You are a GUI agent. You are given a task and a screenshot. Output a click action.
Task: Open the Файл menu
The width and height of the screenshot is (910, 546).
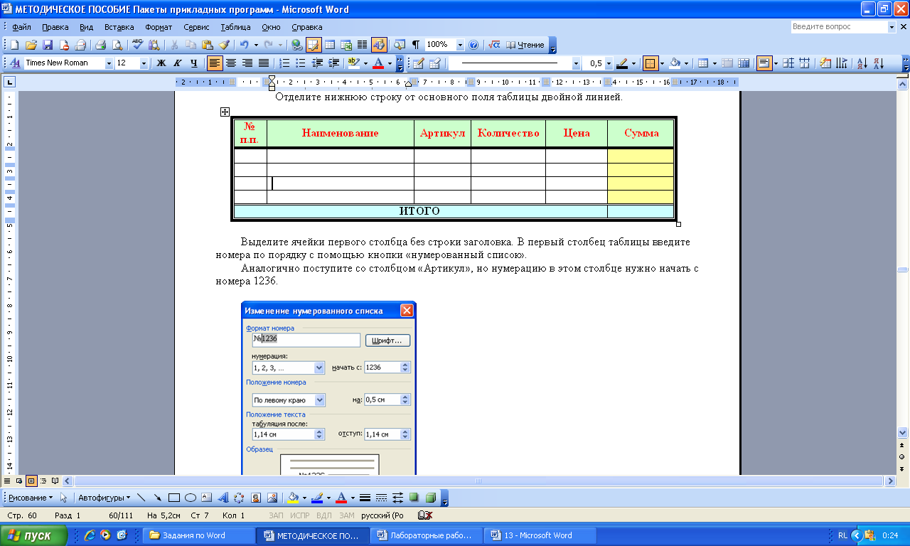pos(21,27)
